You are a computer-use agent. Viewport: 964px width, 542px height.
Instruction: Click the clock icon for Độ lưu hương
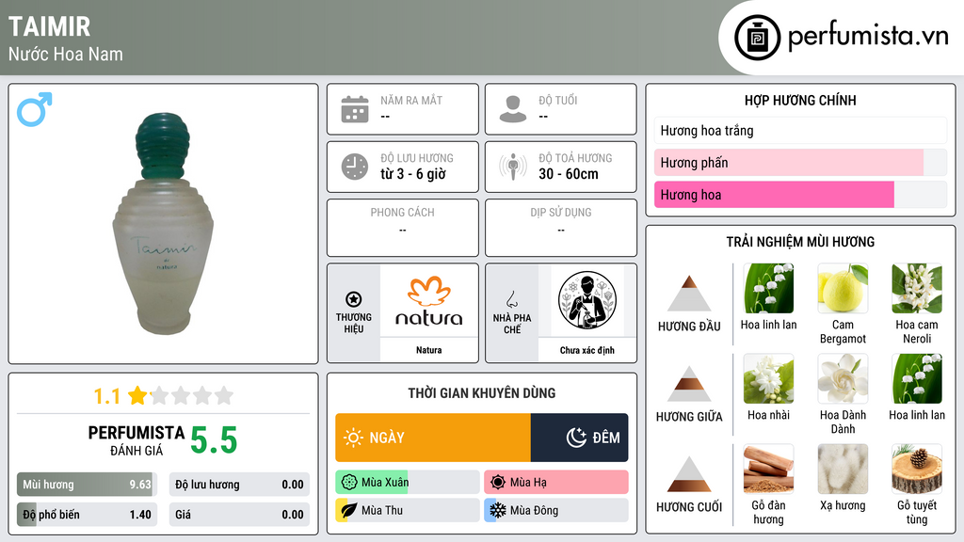(355, 167)
